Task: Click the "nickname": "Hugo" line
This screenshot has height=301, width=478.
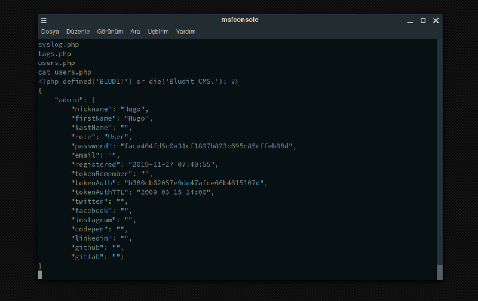Action: [110, 109]
